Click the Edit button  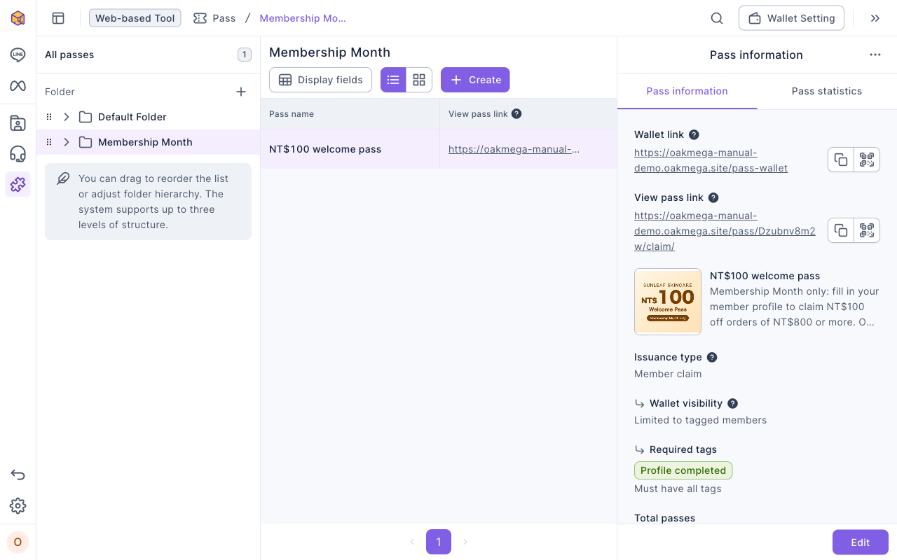pos(861,542)
